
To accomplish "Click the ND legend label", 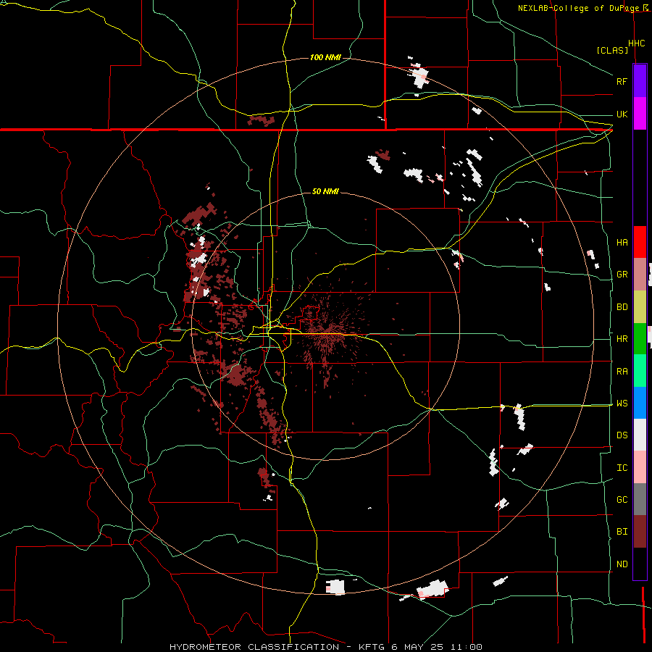I will [622, 564].
